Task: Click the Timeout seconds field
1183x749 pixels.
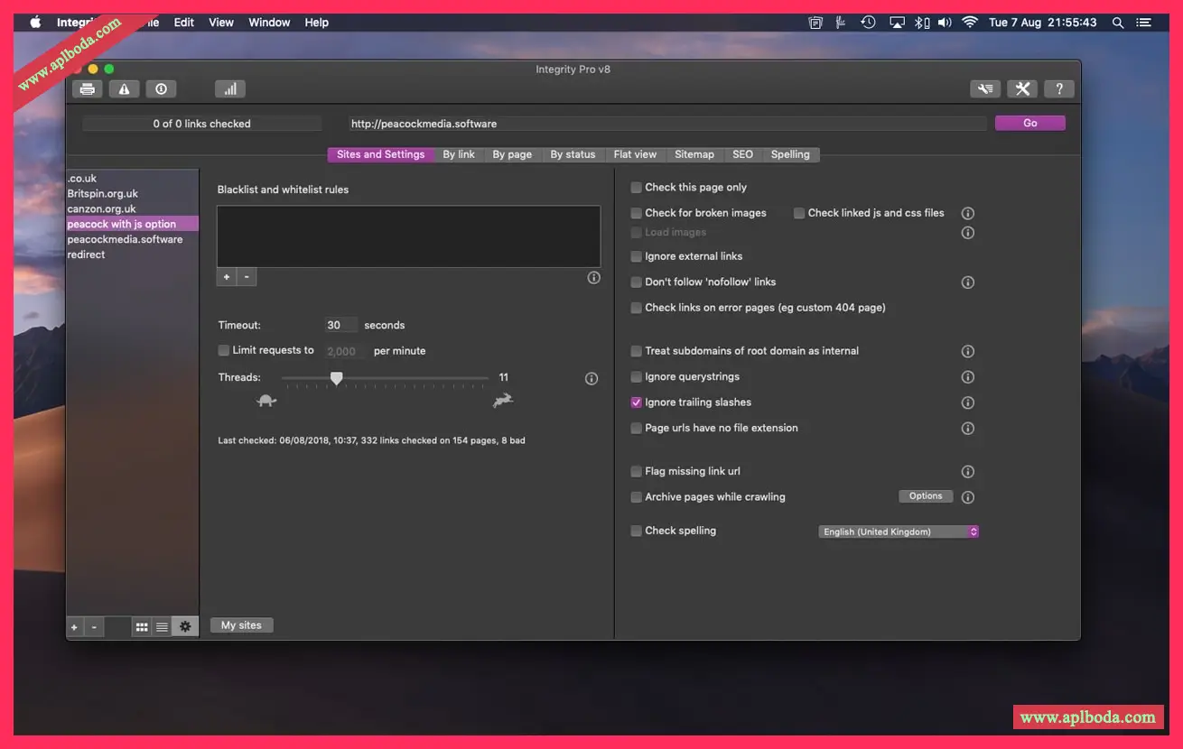Action: click(341, 326)
